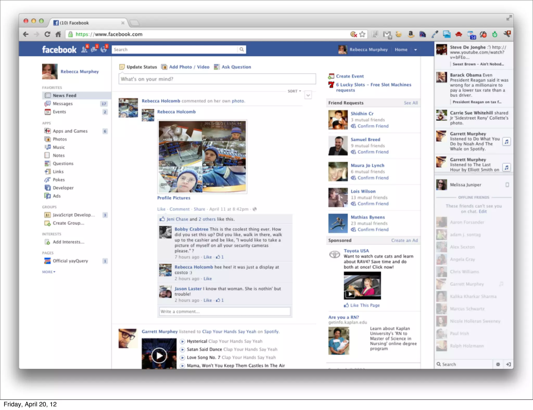Image resolution: width=533 pixels, height=410 pixels.
Task: Click What's on your mind field
Action: 217,79
